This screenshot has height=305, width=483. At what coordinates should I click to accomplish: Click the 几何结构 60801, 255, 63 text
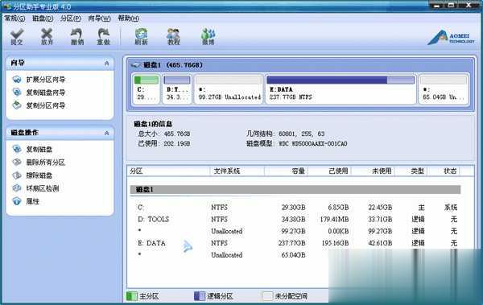click(285, 134)
